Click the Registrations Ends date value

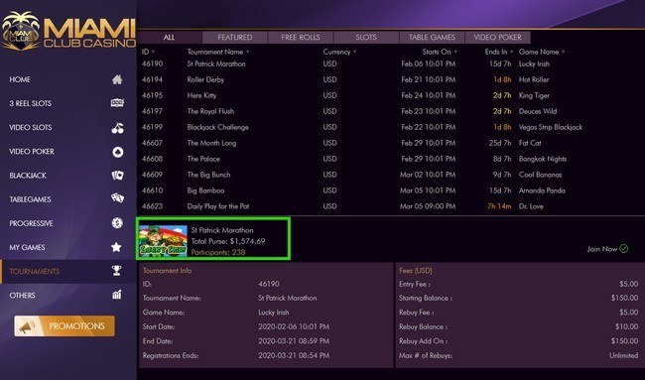tap(294, 355)
